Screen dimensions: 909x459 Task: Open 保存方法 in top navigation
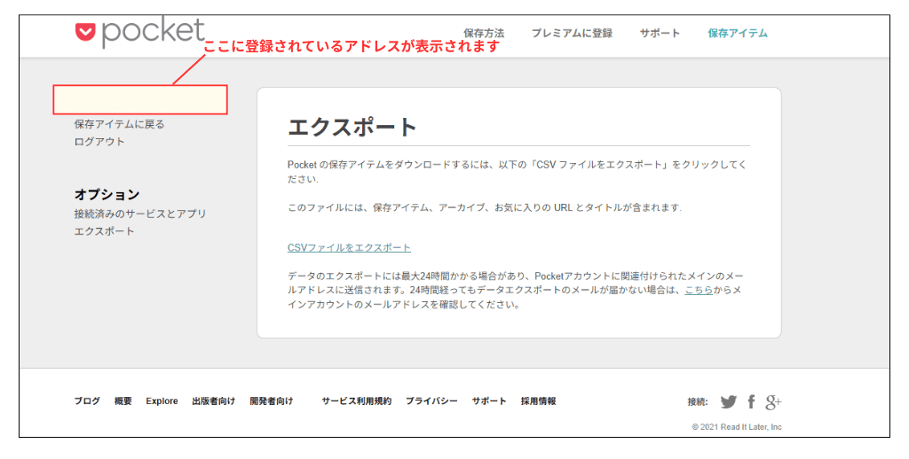484,33
